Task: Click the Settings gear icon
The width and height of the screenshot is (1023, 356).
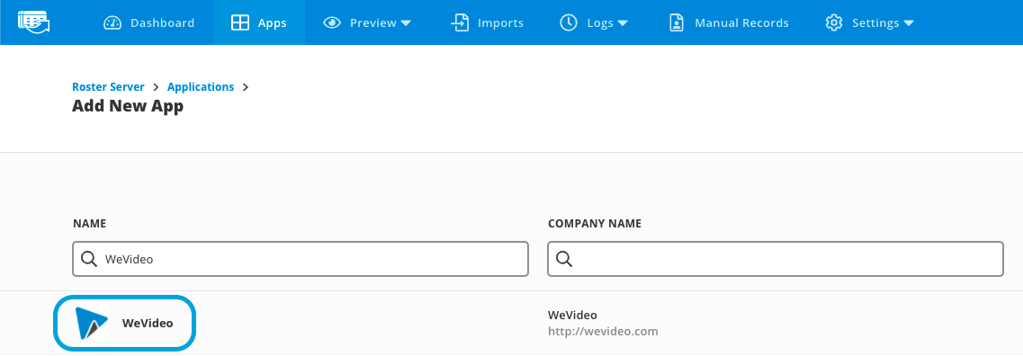Action: 834,22
